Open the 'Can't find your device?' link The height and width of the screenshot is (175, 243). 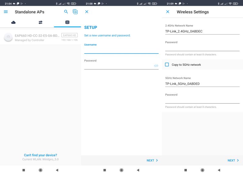click(x=40, y=155)
